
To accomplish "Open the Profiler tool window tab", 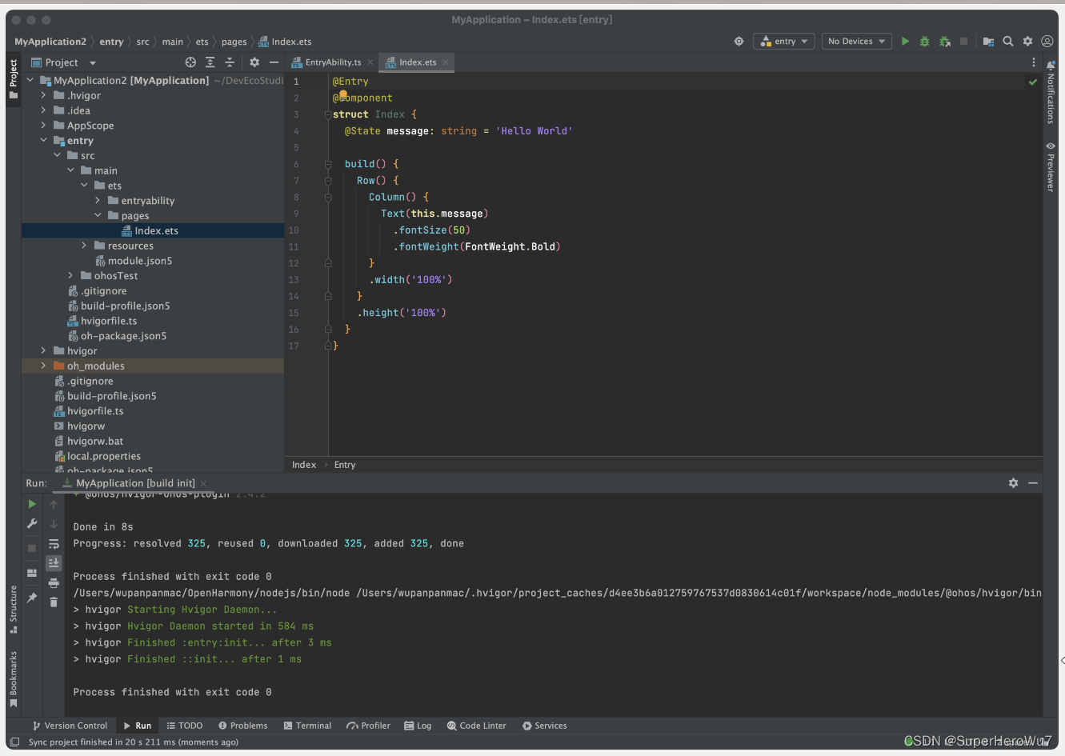I will coord(368,726).
